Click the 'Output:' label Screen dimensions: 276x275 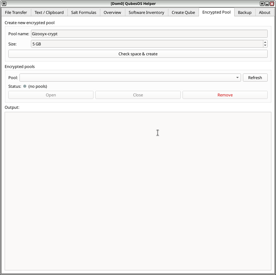12,108
